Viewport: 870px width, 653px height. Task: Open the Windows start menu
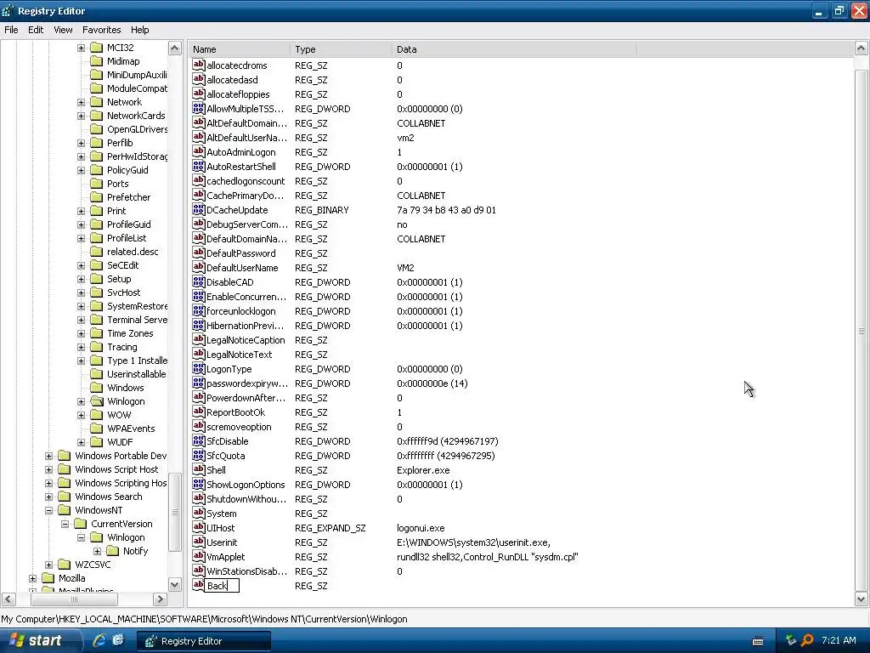(x=39, y=640)
